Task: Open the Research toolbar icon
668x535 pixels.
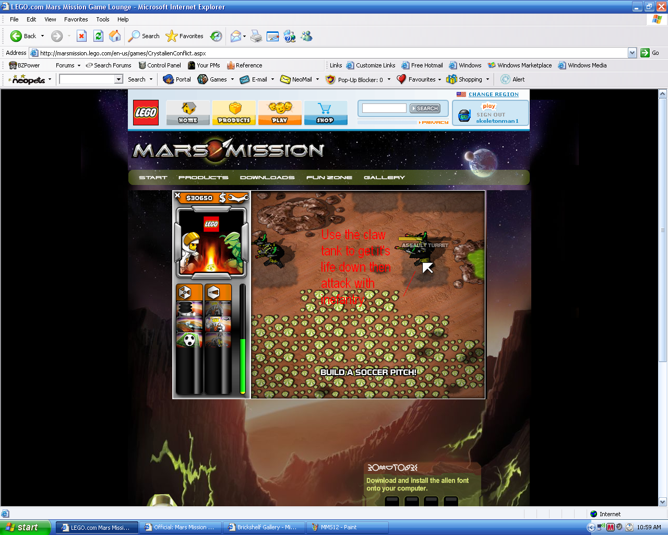Action: click(x=290, y=36)
